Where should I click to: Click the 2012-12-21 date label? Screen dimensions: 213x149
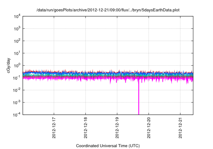(x=180, y=128)
